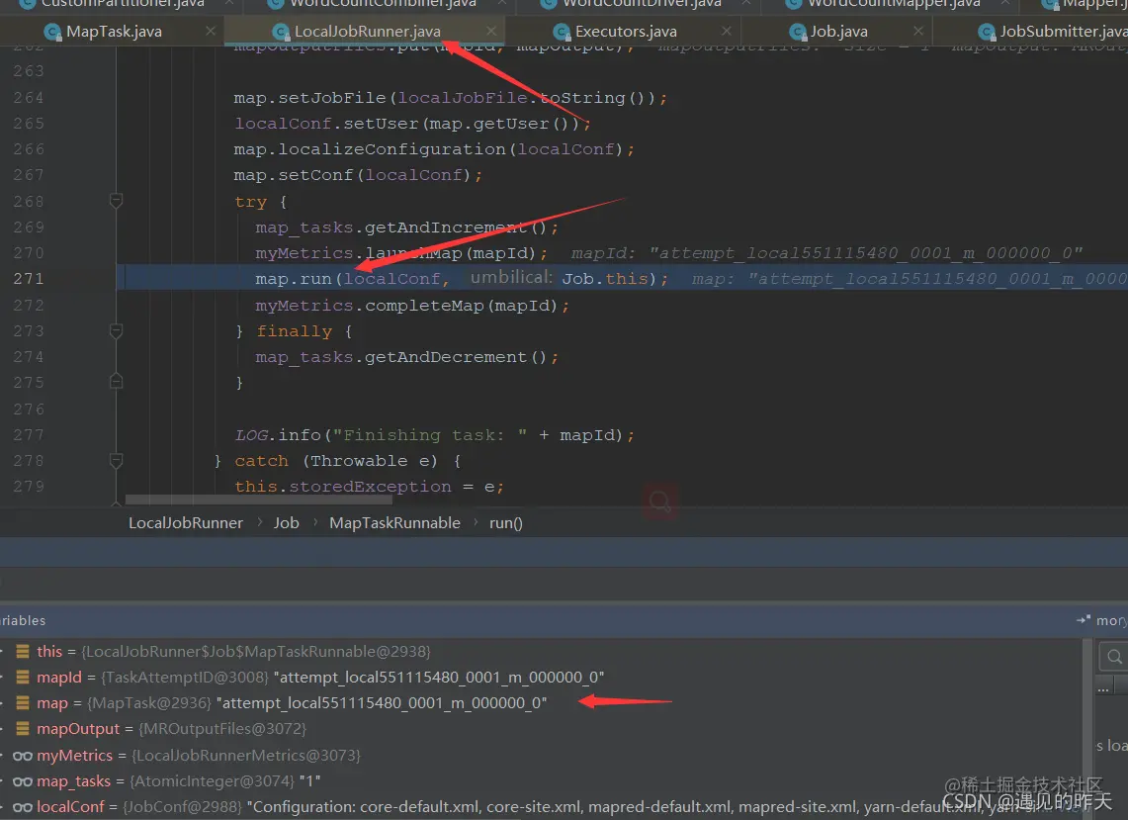Close the Job.java tab
1128x820 pixels.
tap(918, 31)
